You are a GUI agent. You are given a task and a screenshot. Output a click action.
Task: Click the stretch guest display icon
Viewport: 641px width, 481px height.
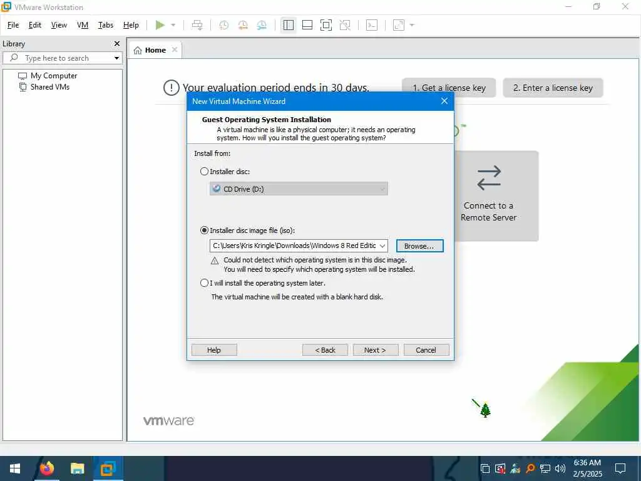pos(399,25)
